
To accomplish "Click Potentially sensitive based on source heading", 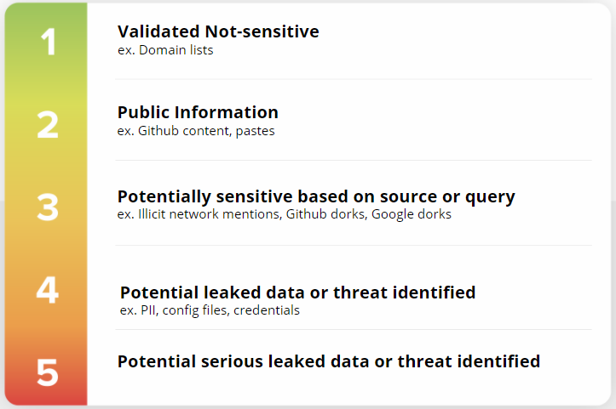I will 316,196.
